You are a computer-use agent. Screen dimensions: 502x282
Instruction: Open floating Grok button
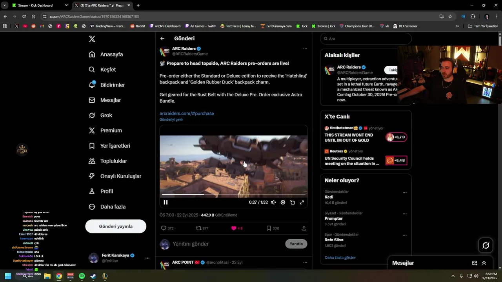pos(486,246)
